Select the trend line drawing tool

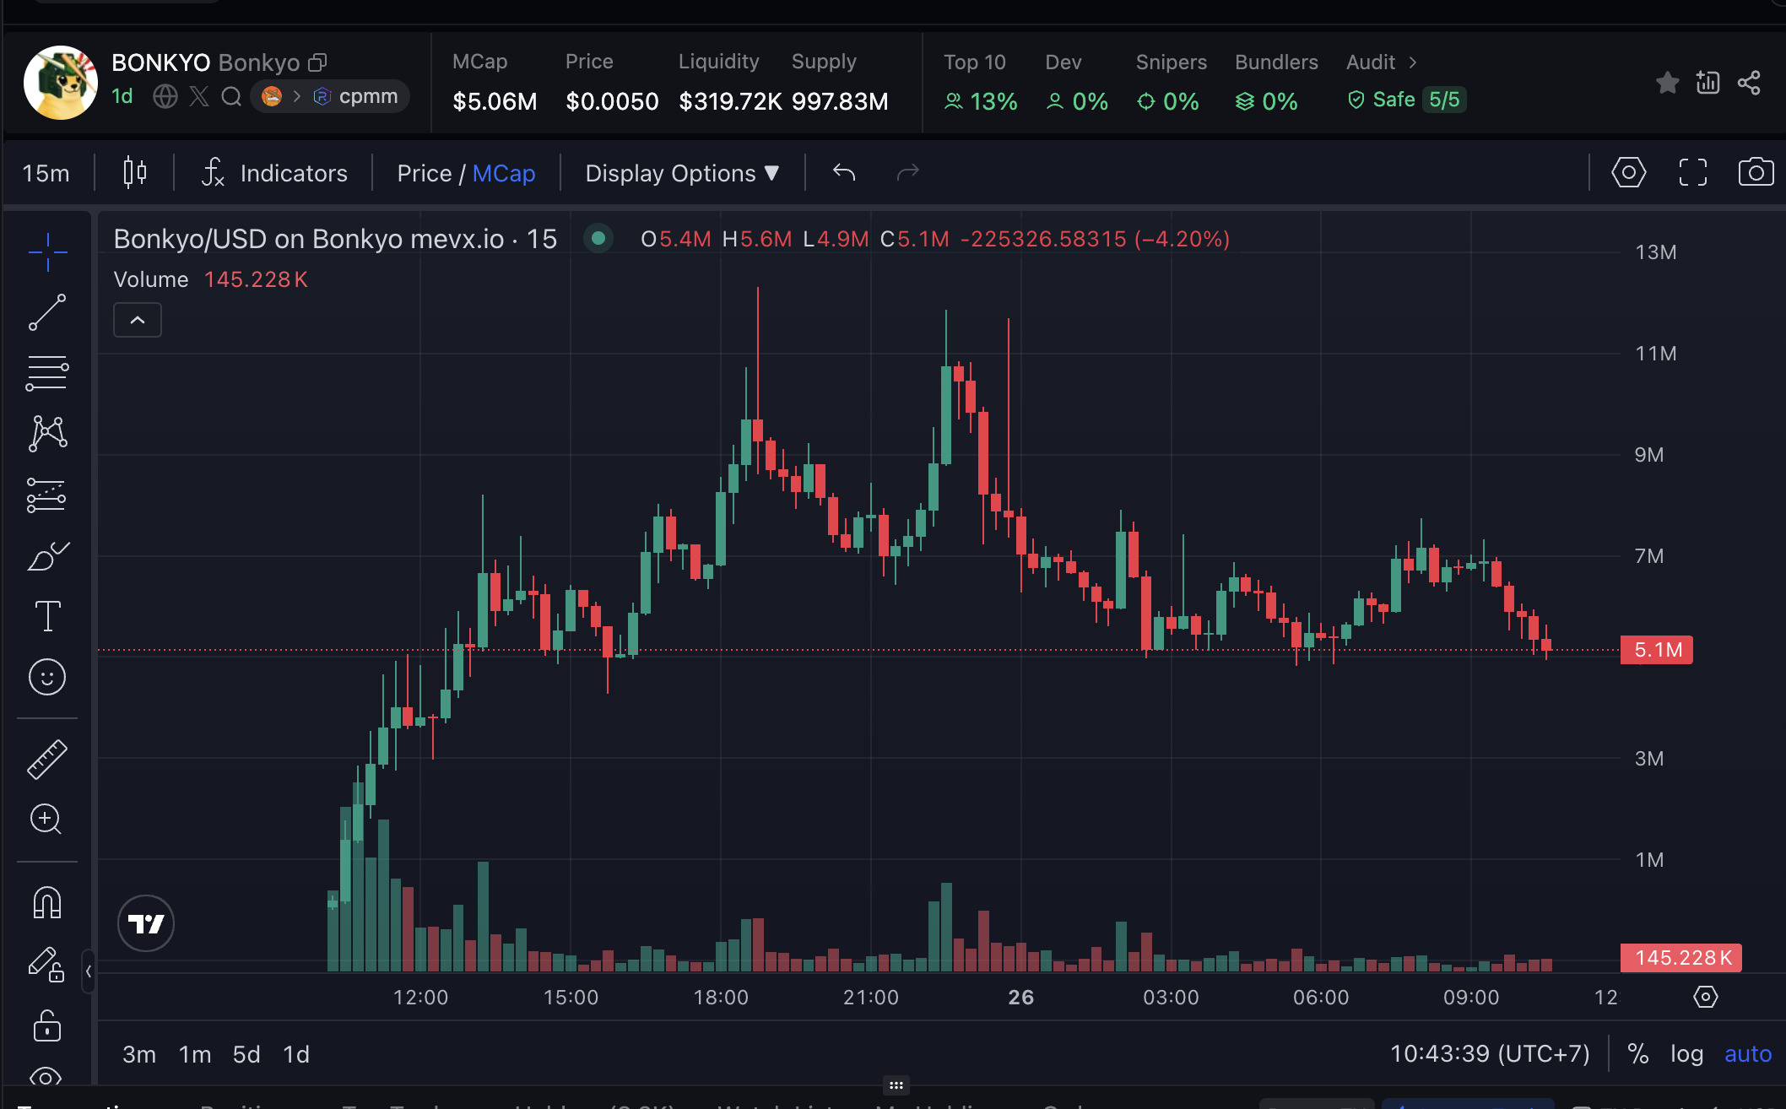[x=47, y=312]
